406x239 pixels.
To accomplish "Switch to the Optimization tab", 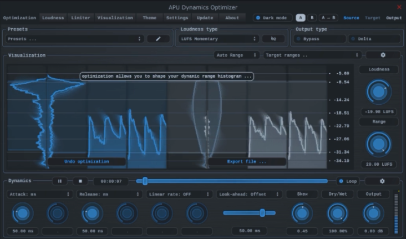I will tap(20, 18).
